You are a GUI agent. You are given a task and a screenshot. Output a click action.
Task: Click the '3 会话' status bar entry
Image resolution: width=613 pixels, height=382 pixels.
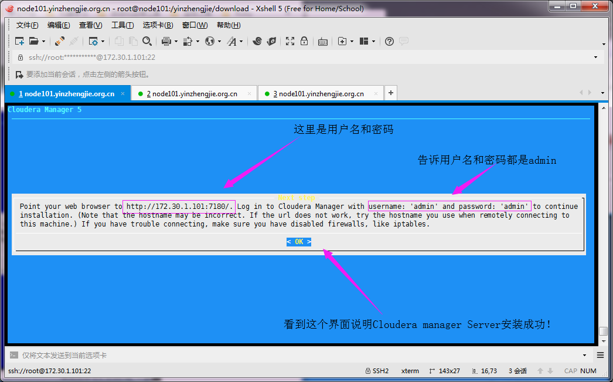[x=517, y=371]
